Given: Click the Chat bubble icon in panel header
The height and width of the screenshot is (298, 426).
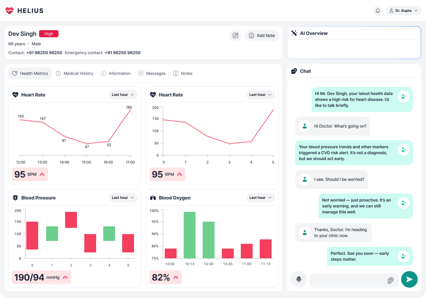Looking at the screenshot, I should tap(294, 71).
